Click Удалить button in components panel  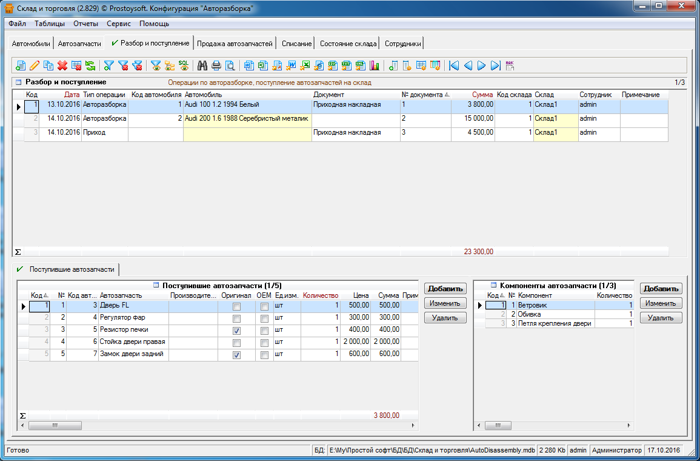click(661, 318)
